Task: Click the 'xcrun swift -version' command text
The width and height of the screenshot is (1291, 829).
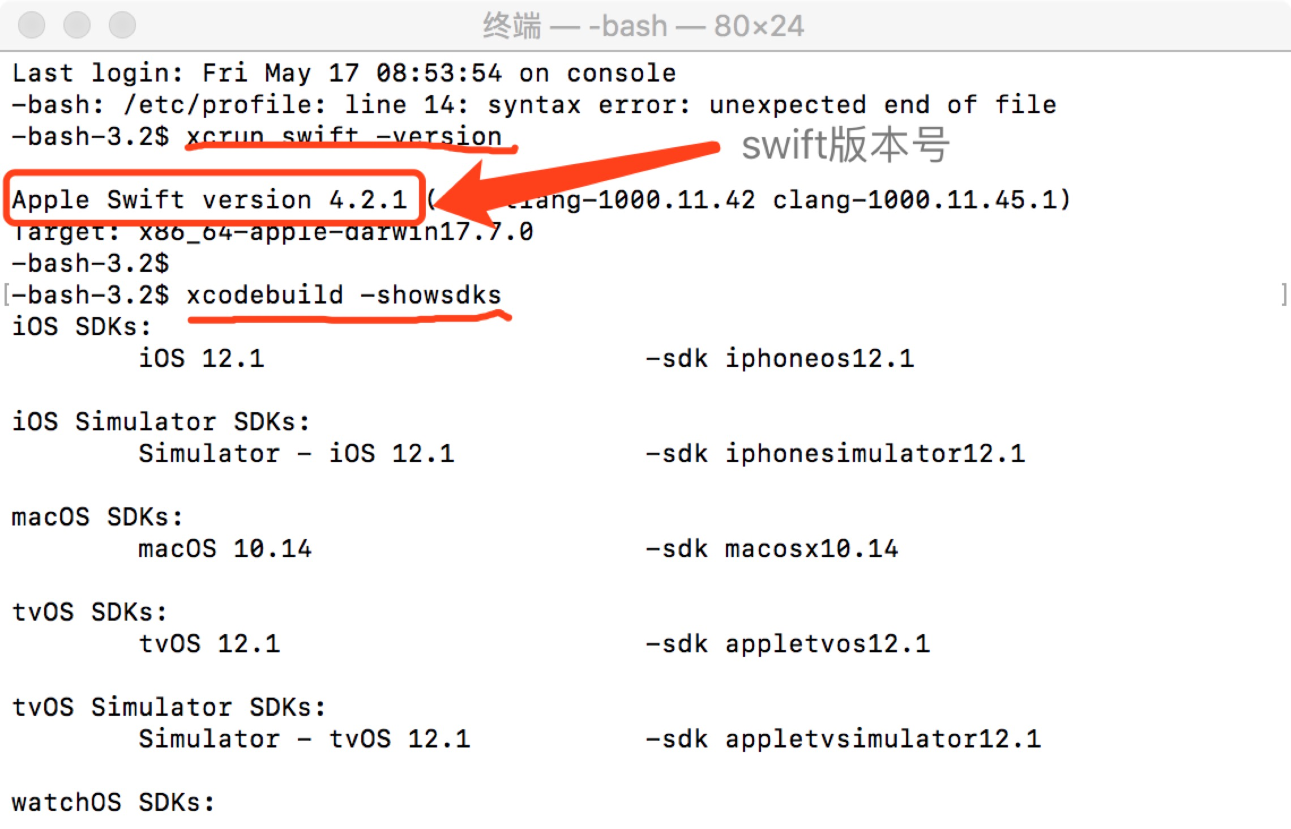Action: pos(344,136)
